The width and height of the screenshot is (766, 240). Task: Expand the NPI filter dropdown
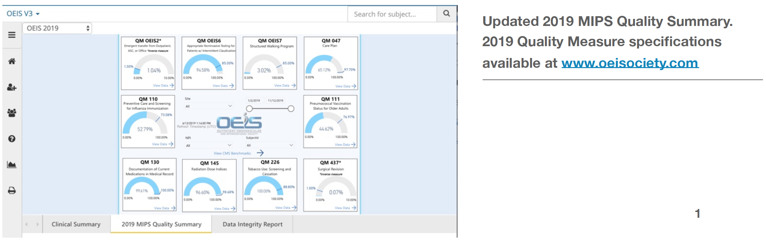click(x=209, y=145)
